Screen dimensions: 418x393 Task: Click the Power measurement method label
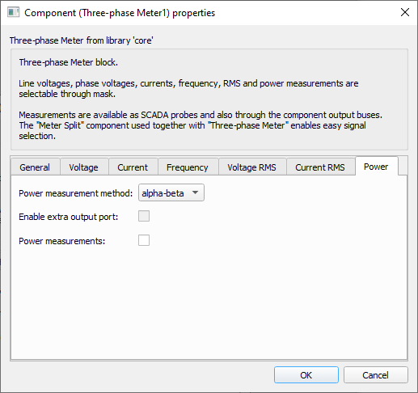[x=76, y=193]
